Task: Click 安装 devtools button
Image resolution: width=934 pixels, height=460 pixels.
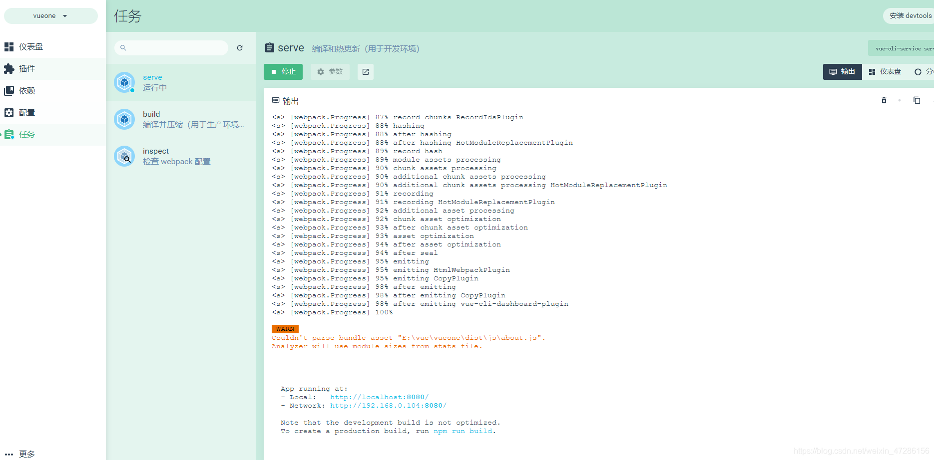Action: [x=909, y=16]
